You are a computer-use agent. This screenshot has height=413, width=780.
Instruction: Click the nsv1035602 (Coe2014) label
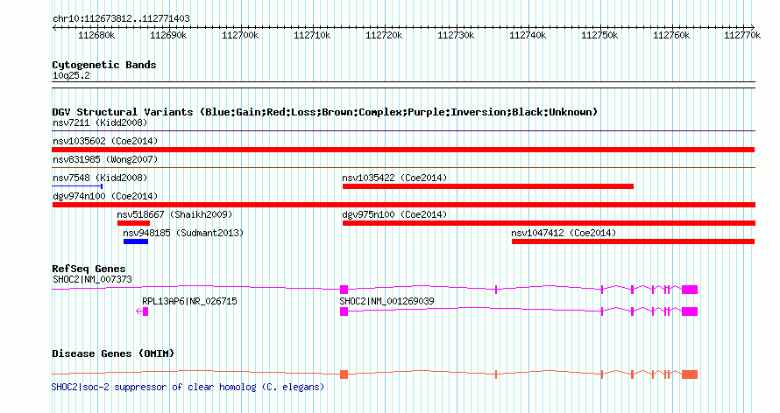coord(105,141)
